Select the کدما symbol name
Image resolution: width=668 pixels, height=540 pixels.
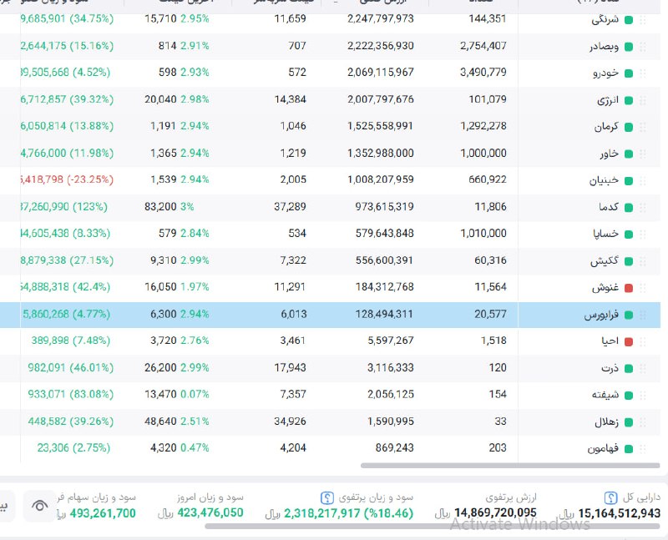[609, 207]
